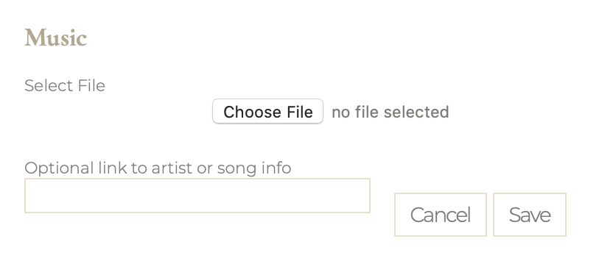The width and height of the screenshot is (613, 275).
Task: Click the Music heading
Action: tap(55, 37)
